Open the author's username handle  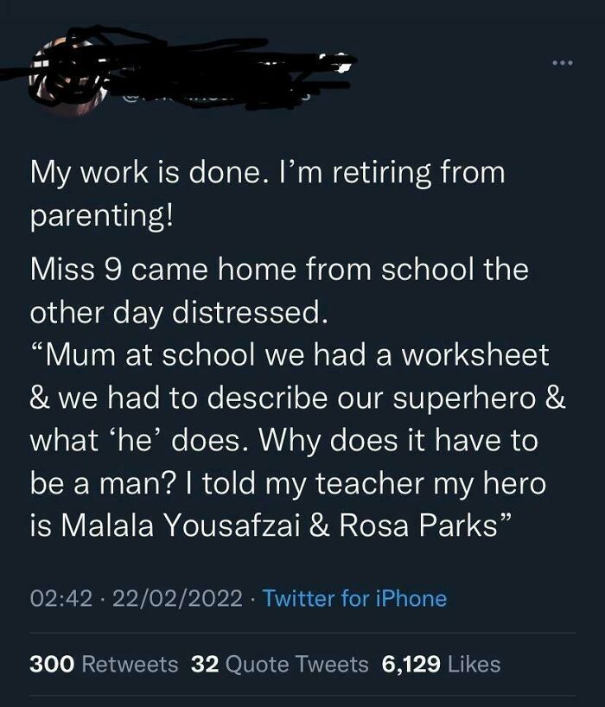(x=199, y=98)
